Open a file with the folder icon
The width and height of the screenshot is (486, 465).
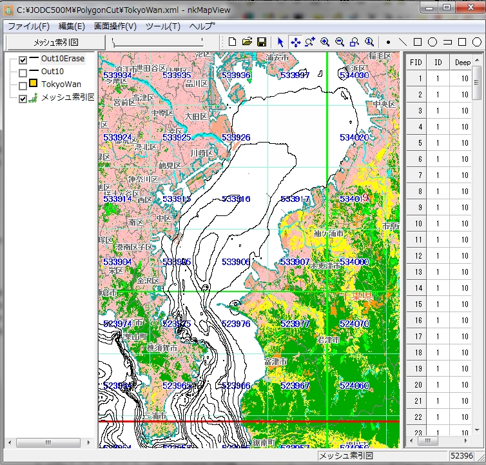click(247, 42)
